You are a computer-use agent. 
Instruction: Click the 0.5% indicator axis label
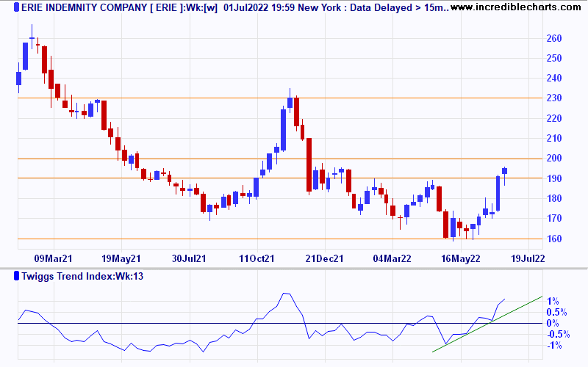point(556,312)
